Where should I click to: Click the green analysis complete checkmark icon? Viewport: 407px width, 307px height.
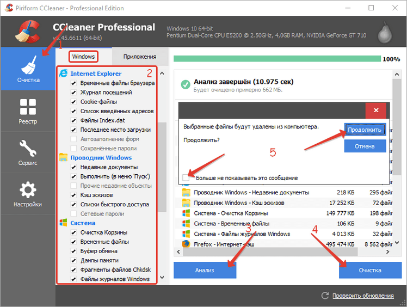click(x=186, y=84)
